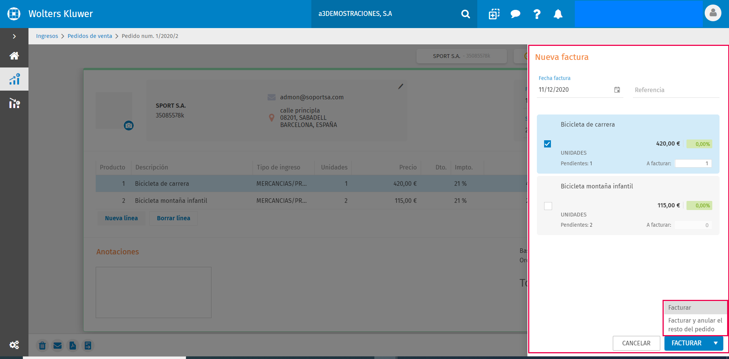This screenshot has width=729, height=359.
Task: Click the Nueva línea button
Action: click(x=121, y=218)
